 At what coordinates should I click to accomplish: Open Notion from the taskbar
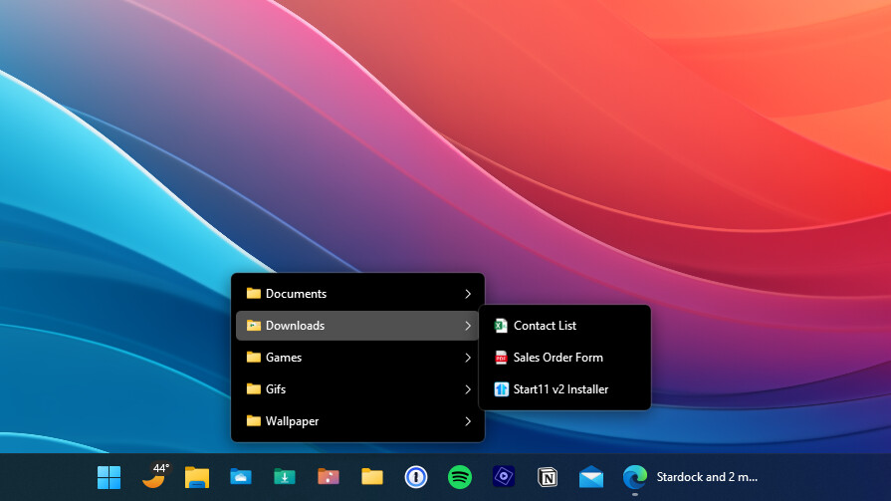click(547, 477)
